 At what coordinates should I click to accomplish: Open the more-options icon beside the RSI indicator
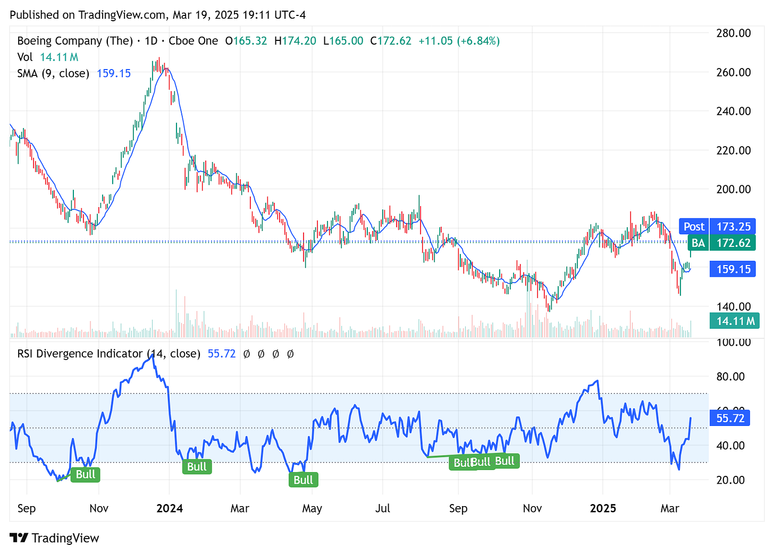point(290,353)
